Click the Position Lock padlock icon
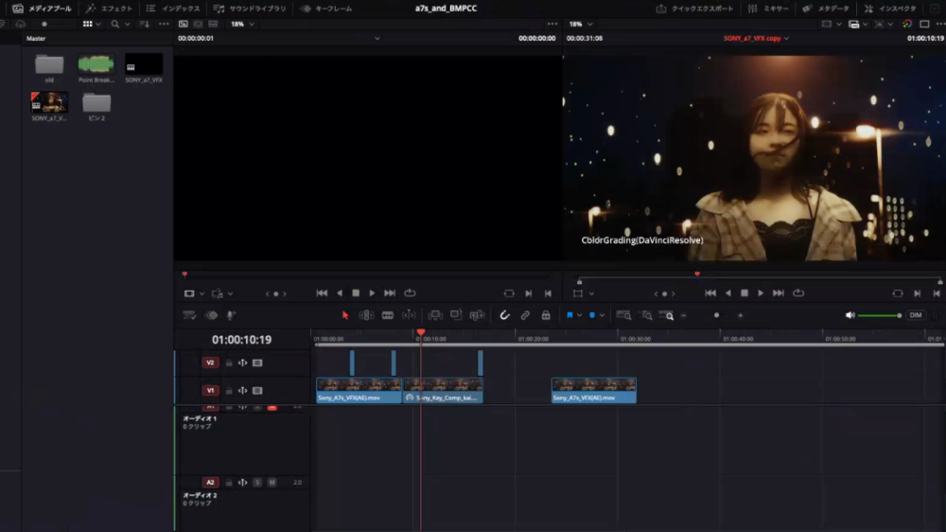This screenshot has width=946, height=532. tap(545, 315)
